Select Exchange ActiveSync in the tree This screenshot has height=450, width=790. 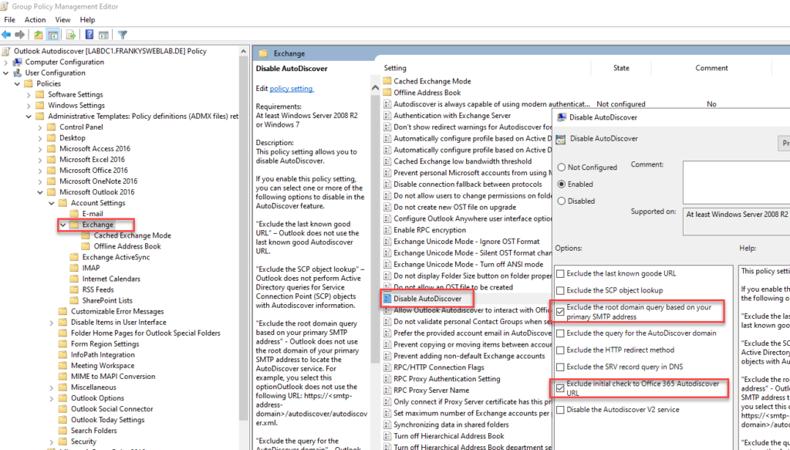116,258
